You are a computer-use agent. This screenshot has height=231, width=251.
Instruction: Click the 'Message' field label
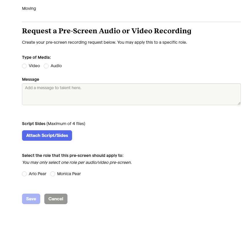point(31,79)
